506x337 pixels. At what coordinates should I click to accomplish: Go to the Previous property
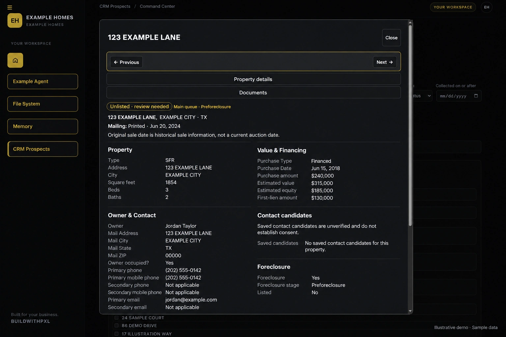[x=126, y=62]
